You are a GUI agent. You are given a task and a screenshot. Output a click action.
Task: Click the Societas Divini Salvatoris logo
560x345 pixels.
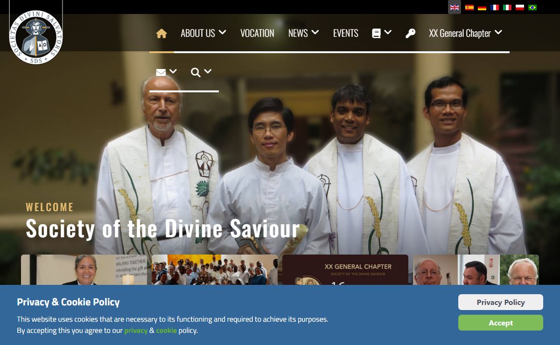pyautogui.click(x=35, y=37)
